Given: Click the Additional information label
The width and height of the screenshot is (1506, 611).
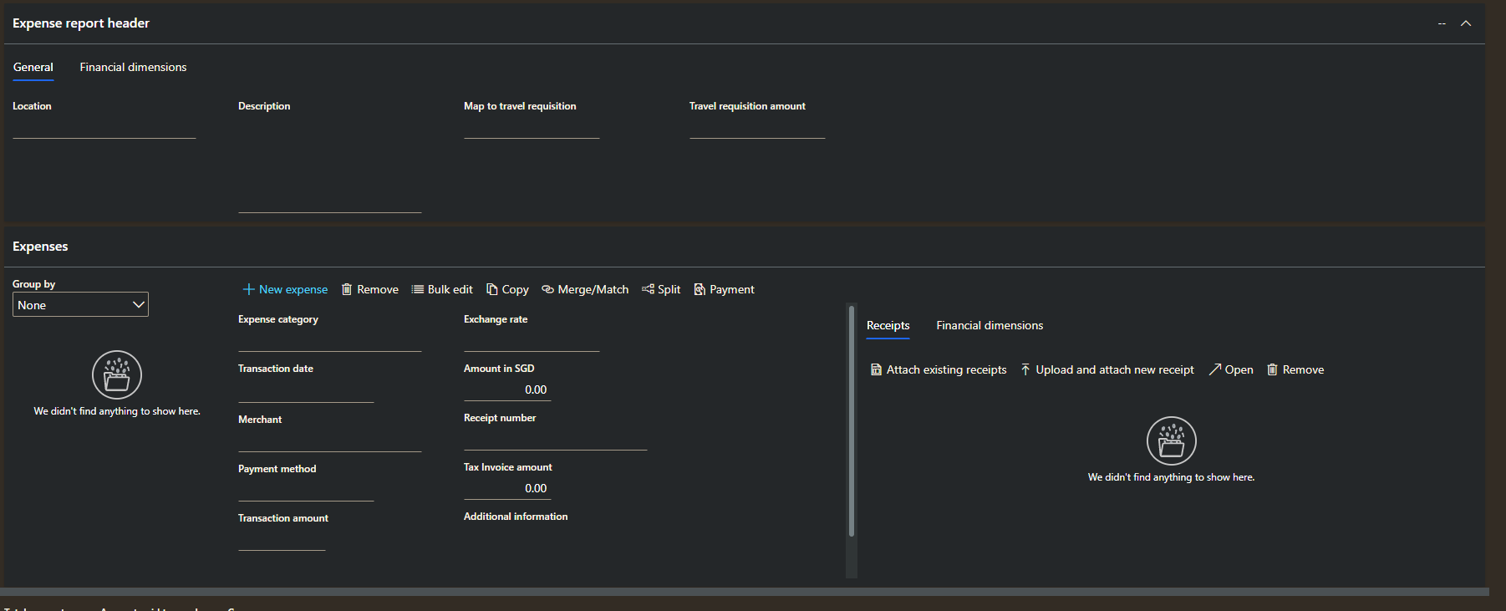Looking at the screenshot, I should tap(516, 517).
